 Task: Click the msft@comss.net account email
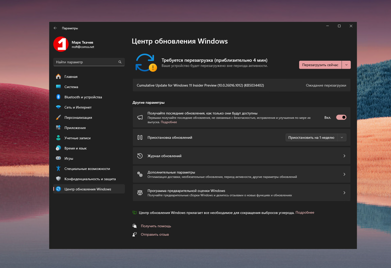[x=83, y=47]
